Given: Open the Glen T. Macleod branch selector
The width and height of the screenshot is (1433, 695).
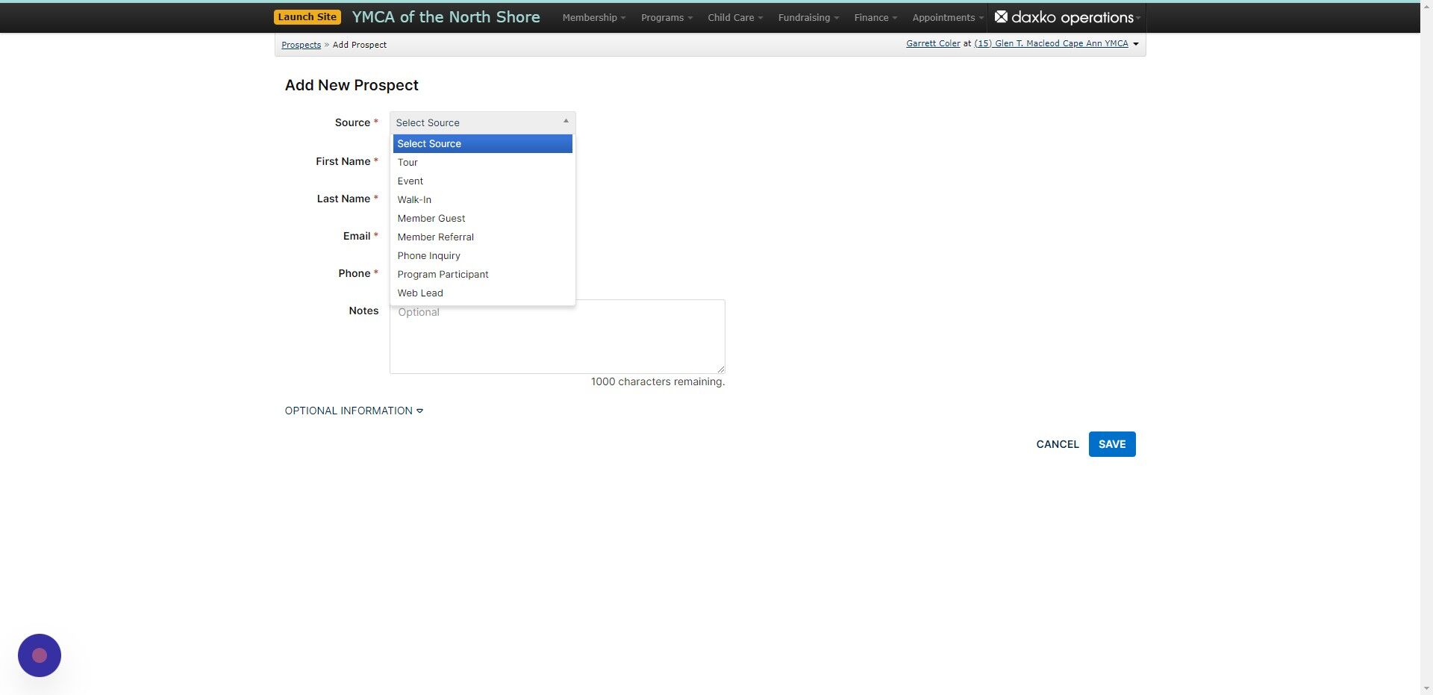Looking at the screenshot, I should [1052, 43].
